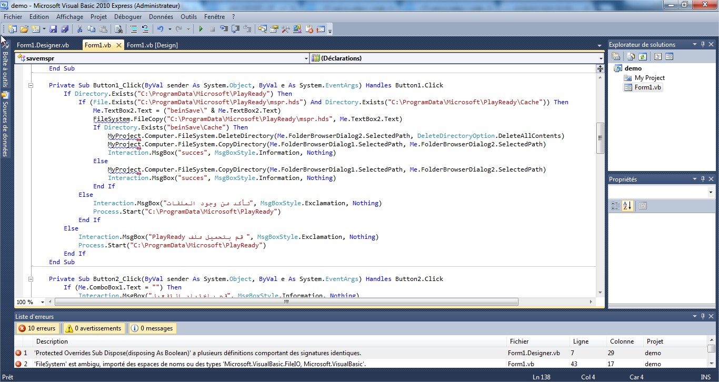The image size is (719, 382).
Task: Open the 100% editor zoom selector
Action: tap(29, 301)
